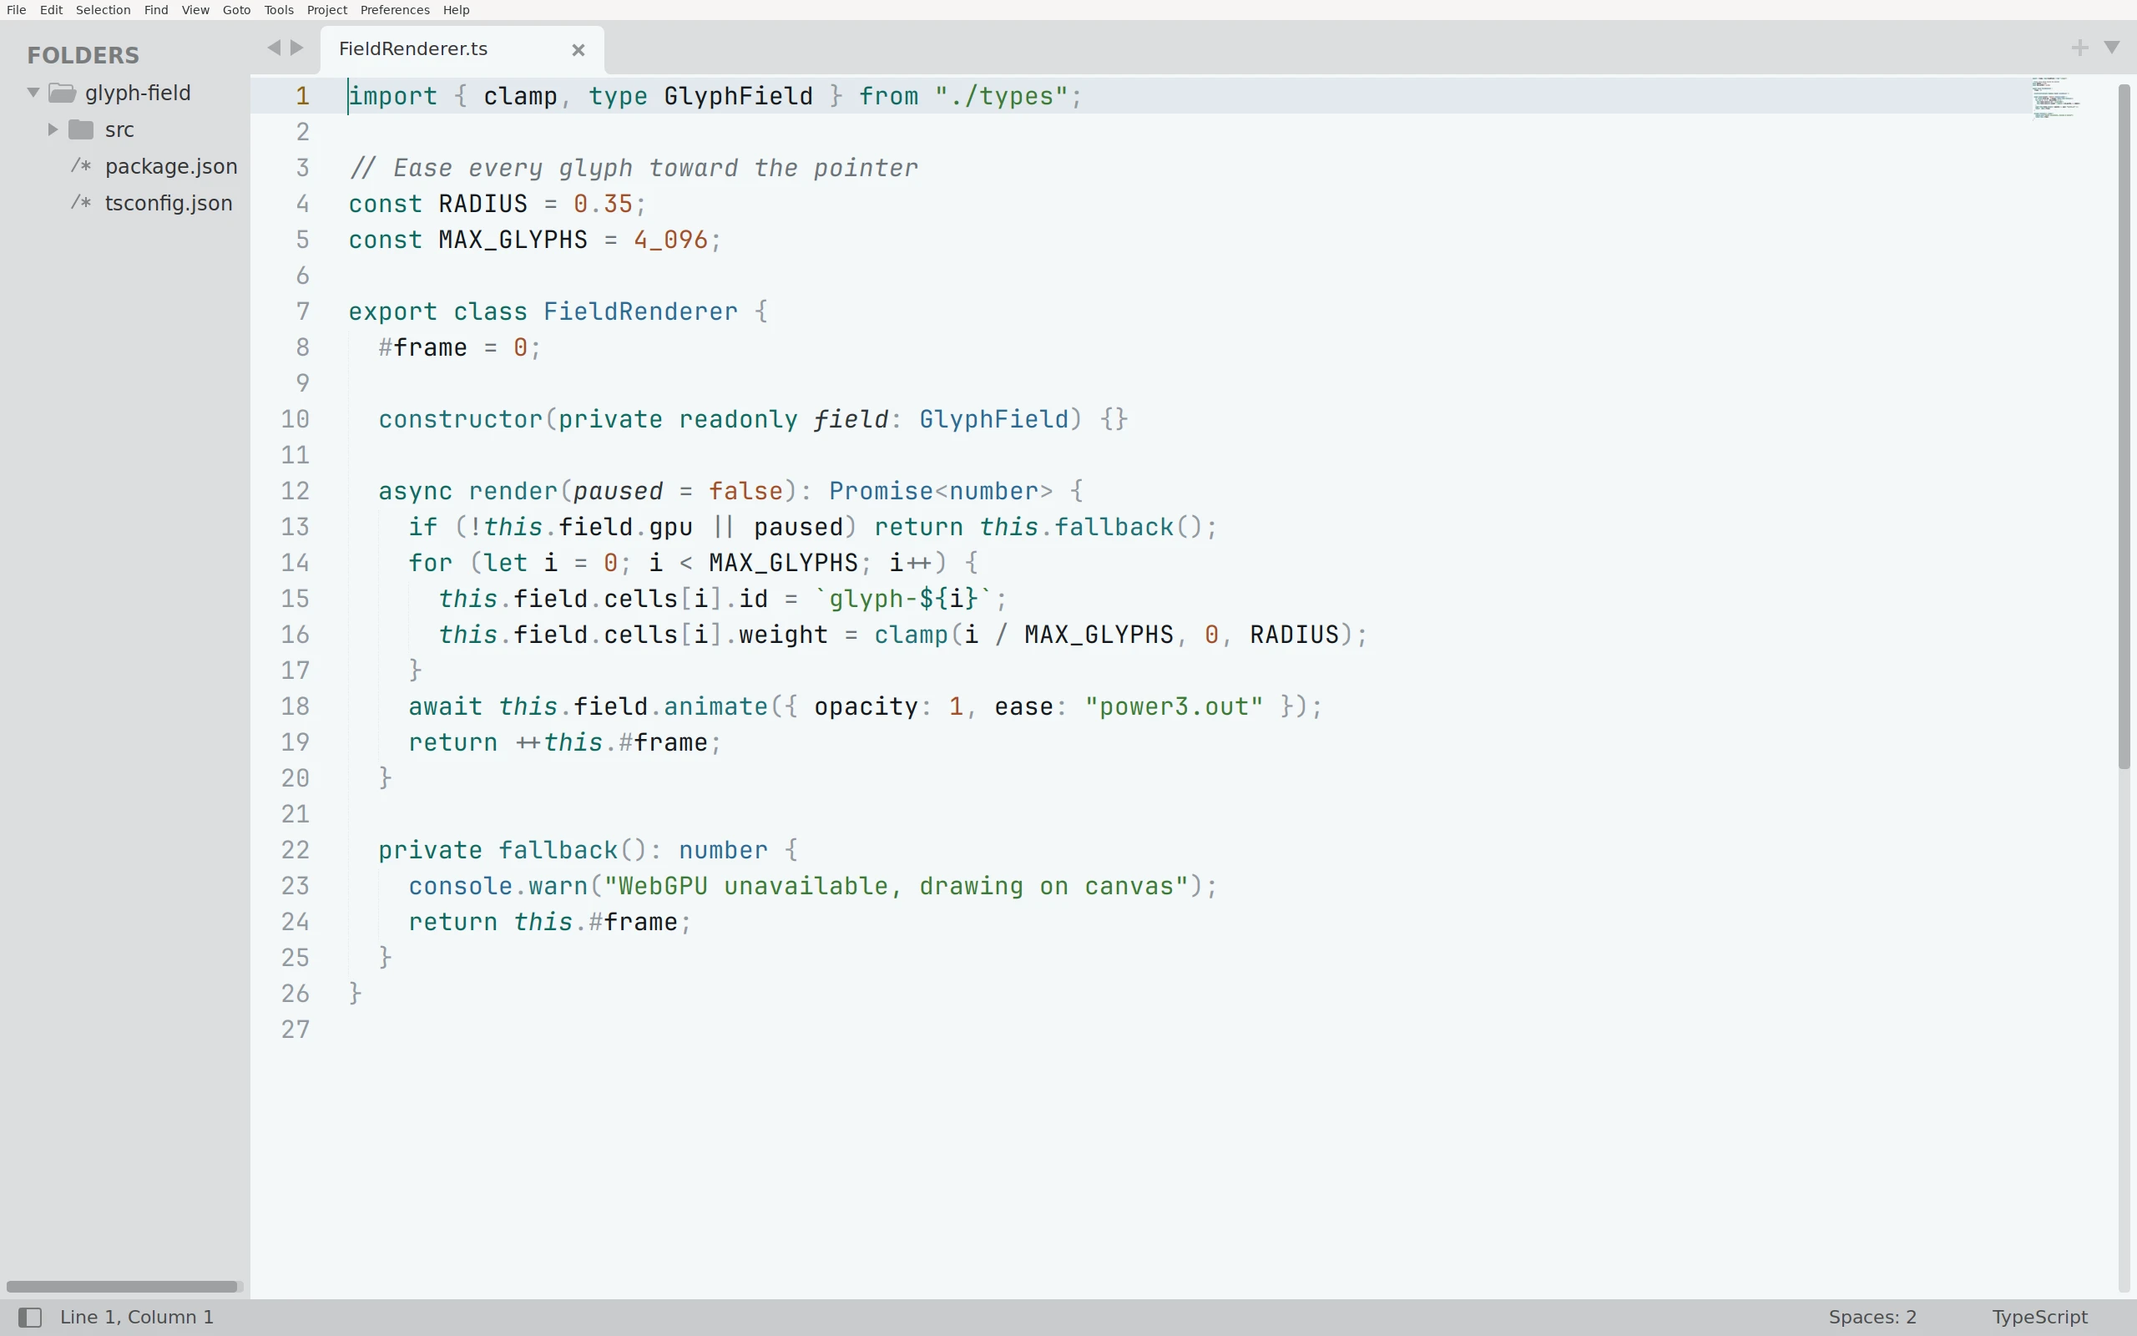The height and width of the screenshot is (1336, 2137).
Task: Click the vertical editor scrollbar thumb
Action: point(2124,427)
